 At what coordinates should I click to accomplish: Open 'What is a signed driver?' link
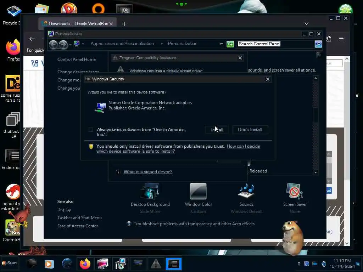tap(148, 172)
